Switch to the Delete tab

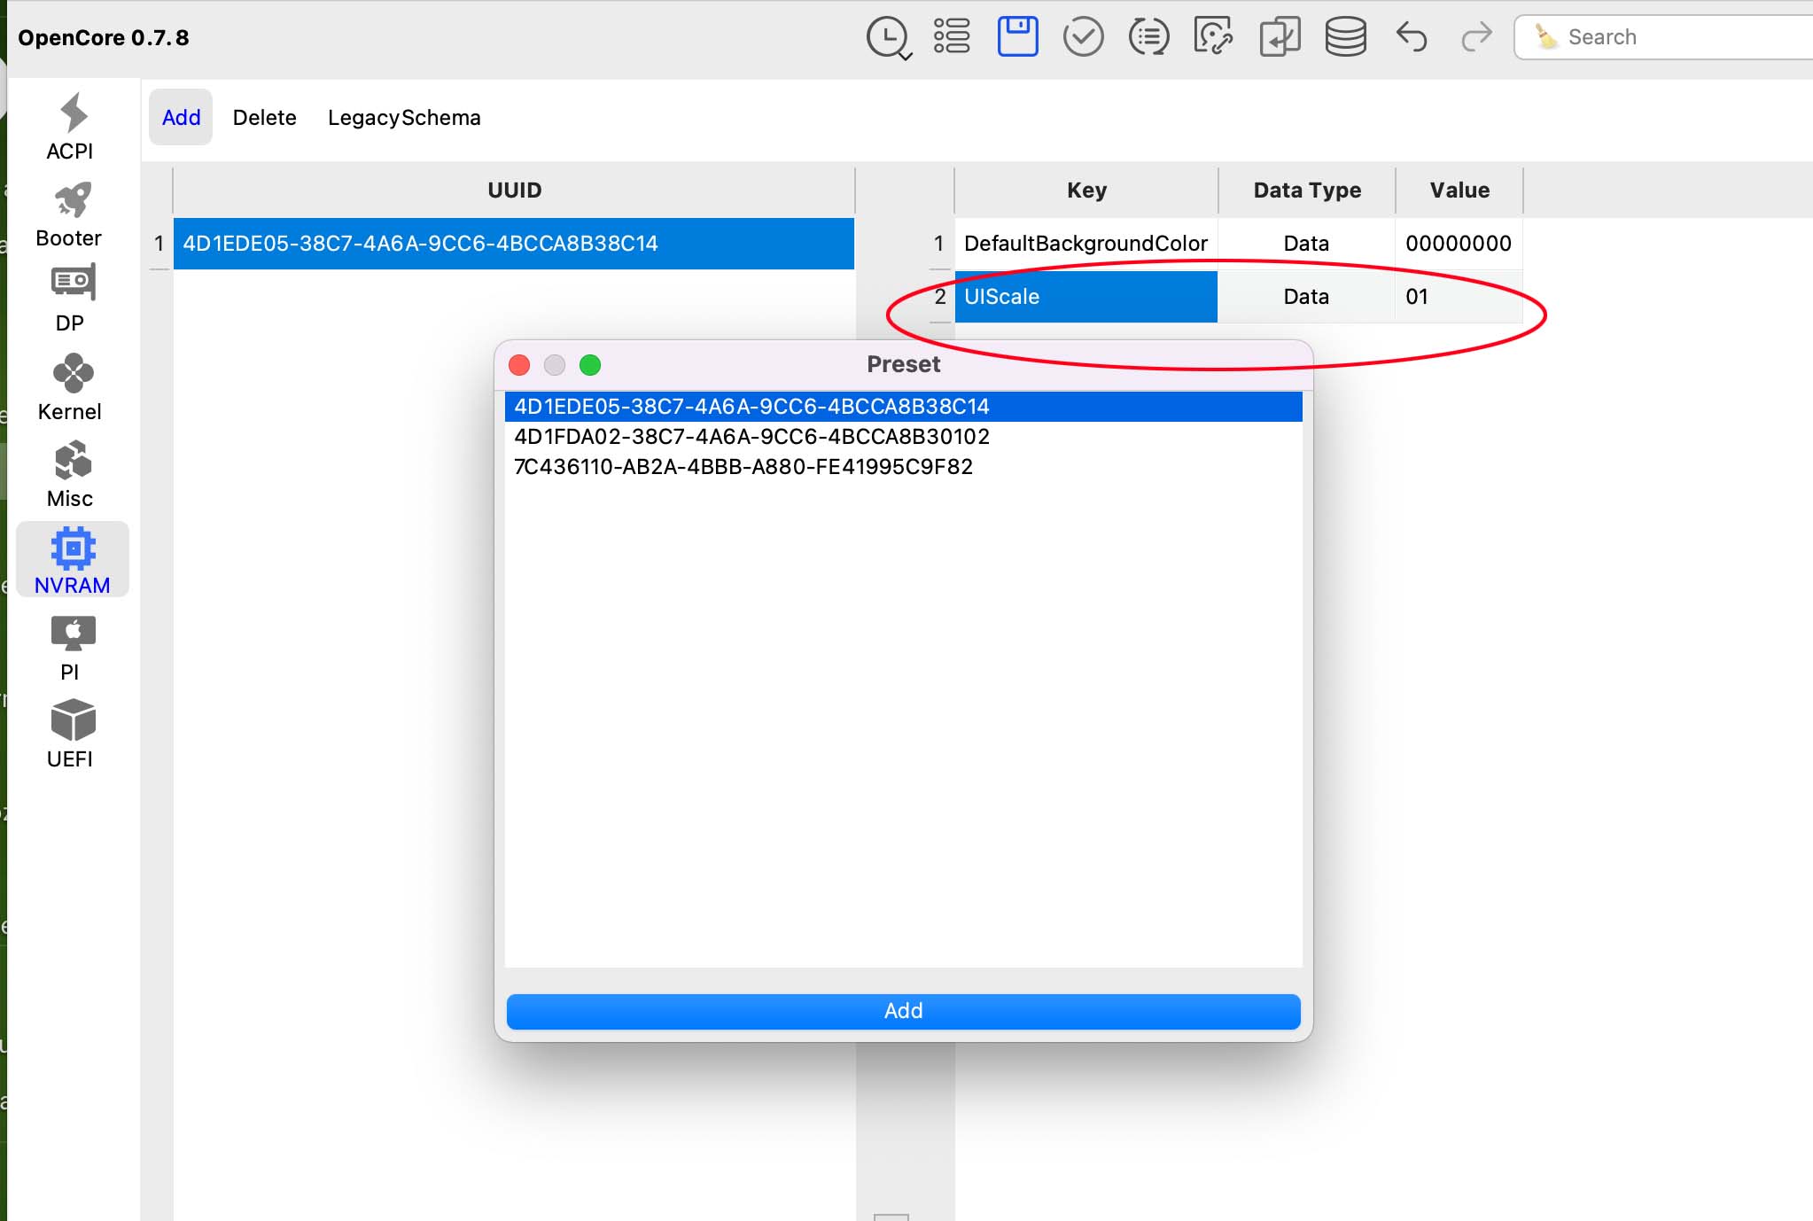(x=264, y=117)
